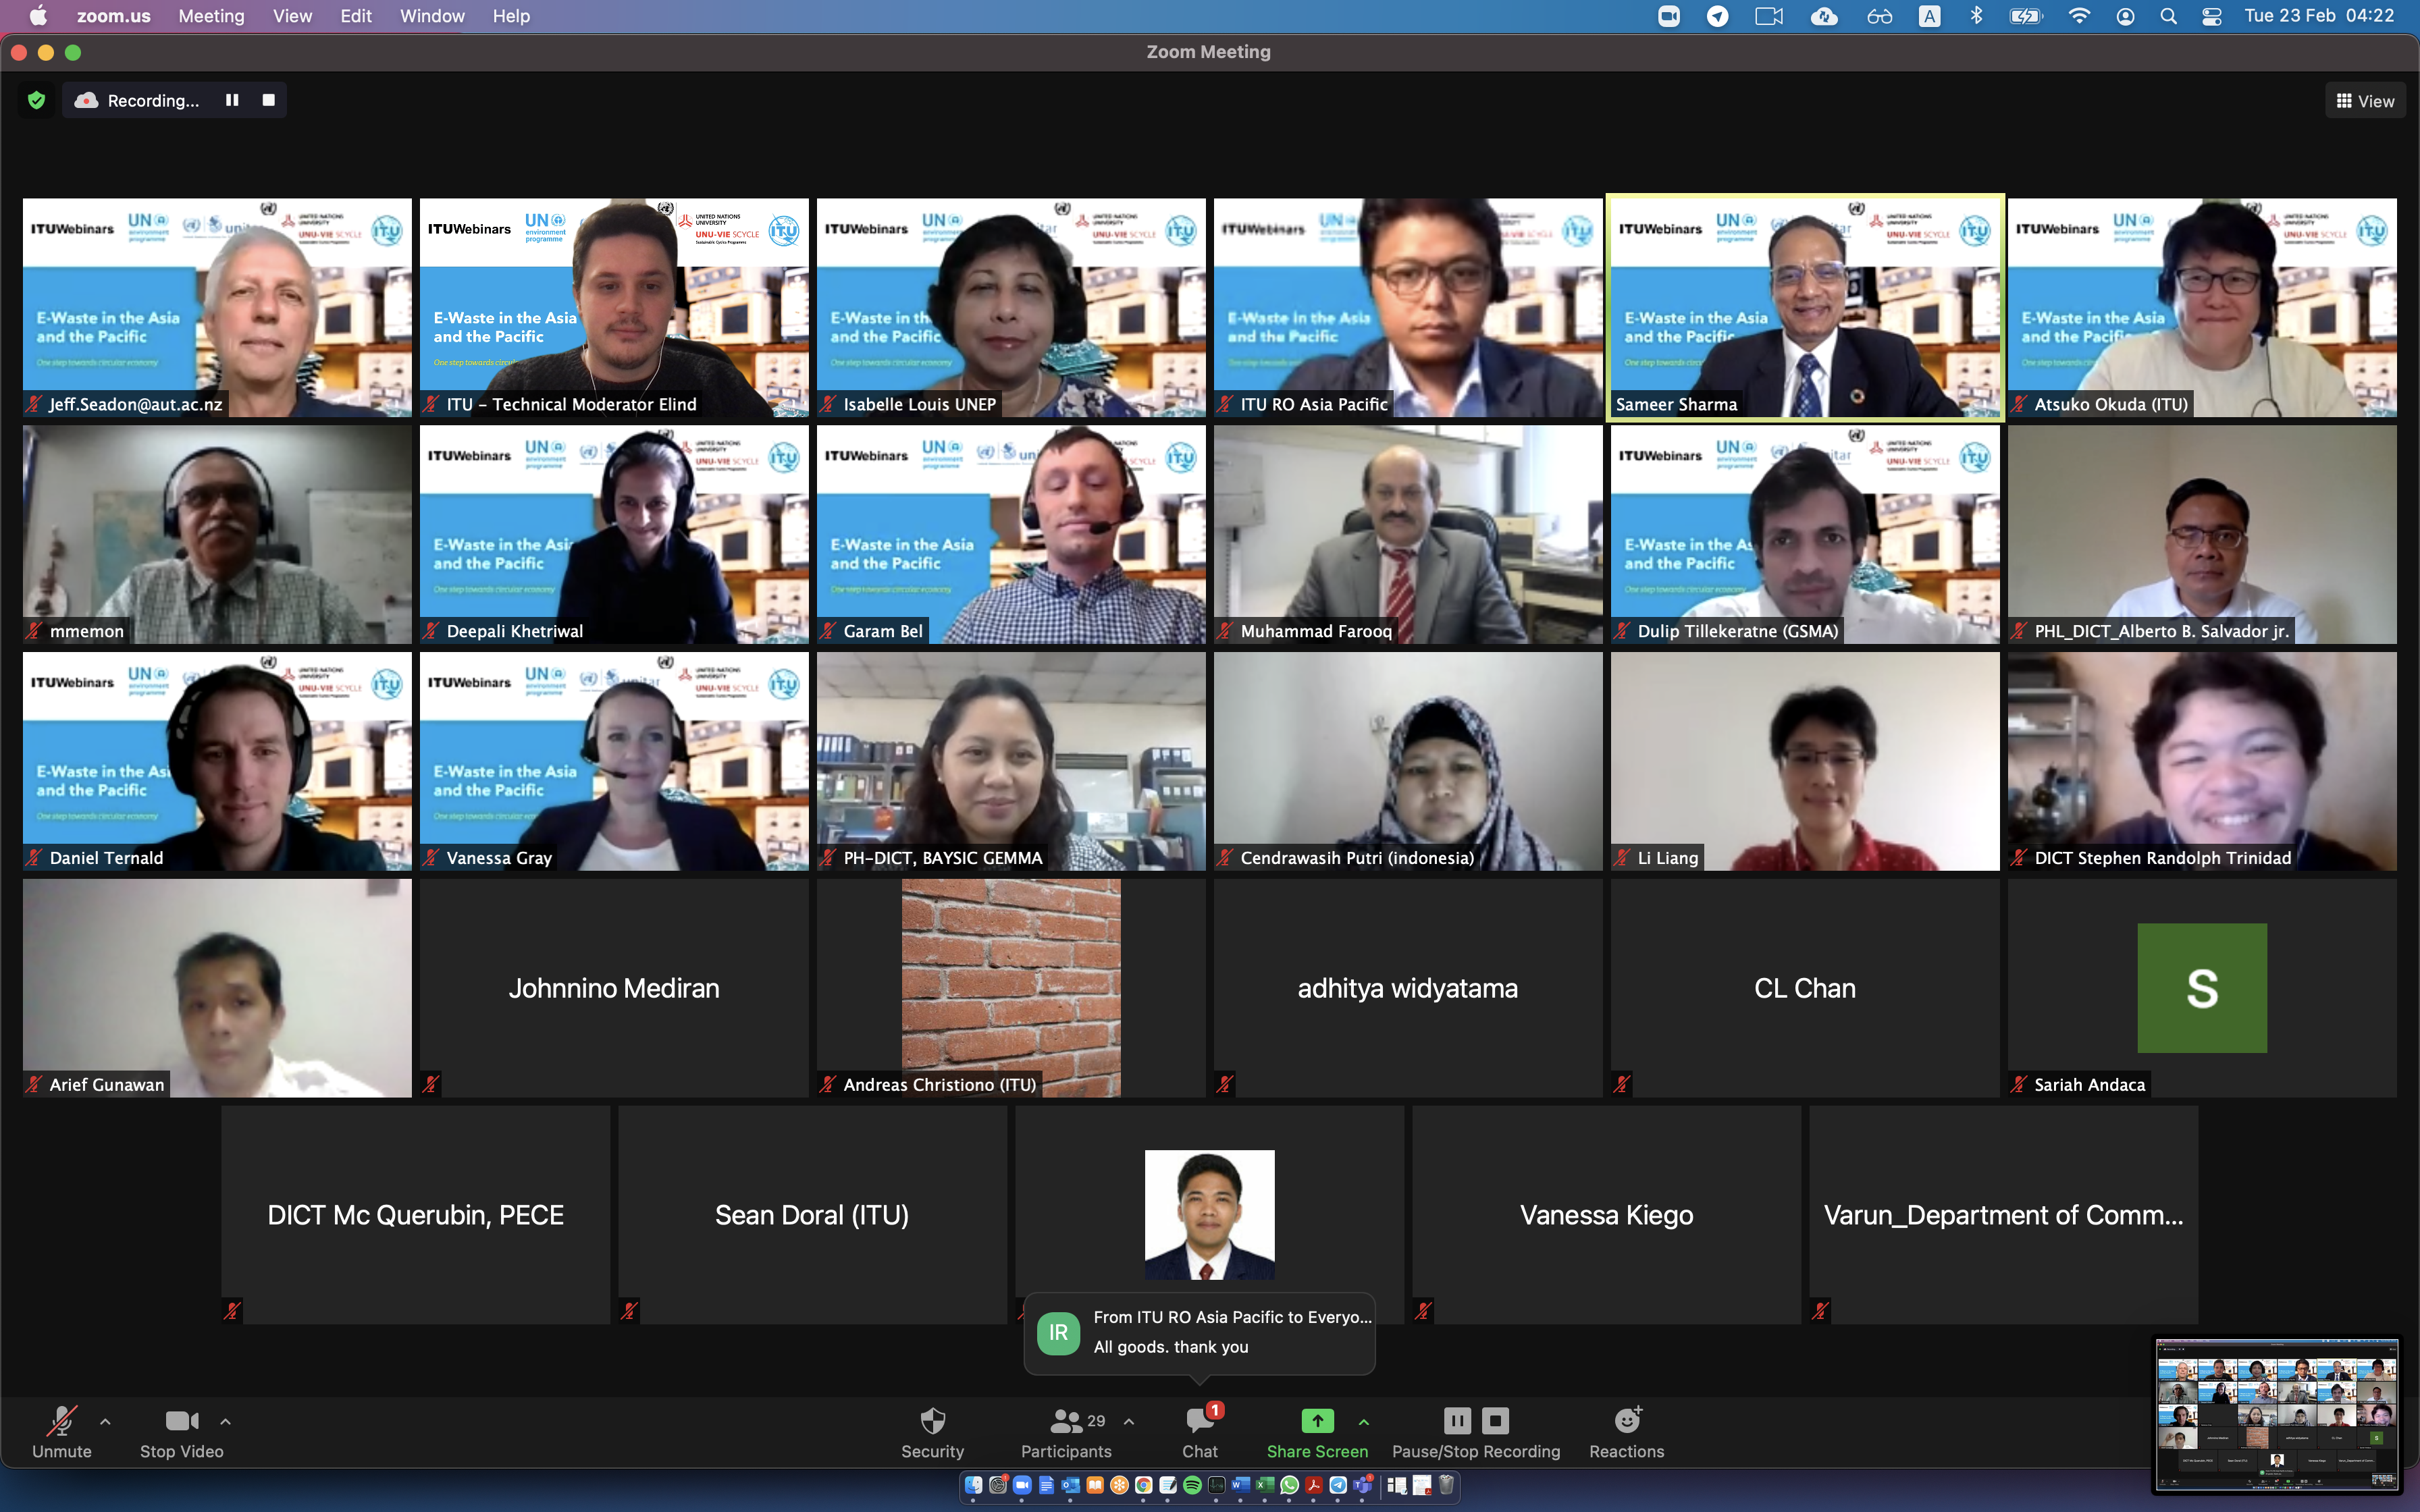Open Microsoft Excel from the Dock
The image size is (2420, 1512).
pyautogui.click(x=1265, y=1485)
